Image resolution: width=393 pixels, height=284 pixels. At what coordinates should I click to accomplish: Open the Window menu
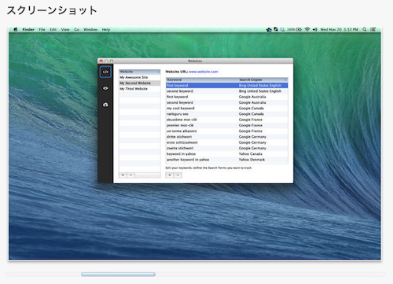tap(90, 30)
